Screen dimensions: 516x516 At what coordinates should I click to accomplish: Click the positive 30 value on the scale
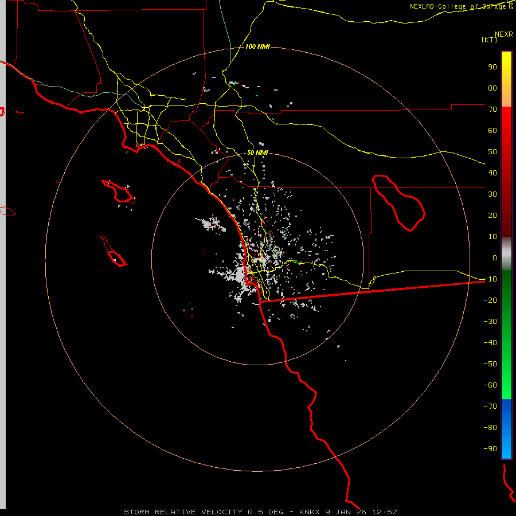coord(492,194)
